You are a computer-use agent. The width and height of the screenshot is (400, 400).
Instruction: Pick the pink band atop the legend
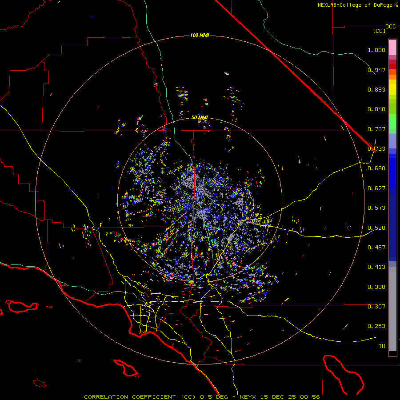pyautogui.click(x=392, y=48)
